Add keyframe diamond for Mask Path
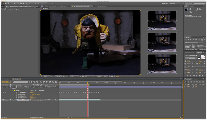The height and width of the screenshot is (120, 207). 4,92
